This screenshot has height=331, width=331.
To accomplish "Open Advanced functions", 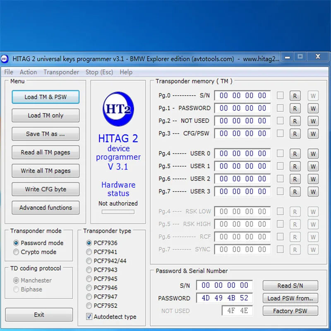I will [x=46, y=208].
